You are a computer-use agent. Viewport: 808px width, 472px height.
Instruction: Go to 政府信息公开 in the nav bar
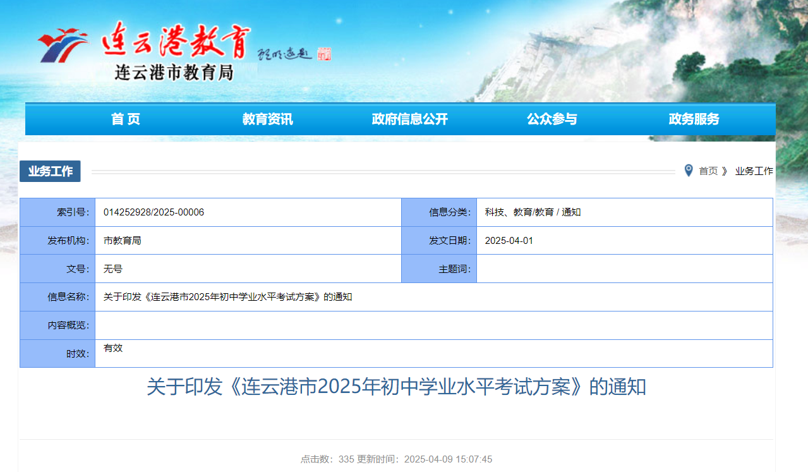pos(410,119)
